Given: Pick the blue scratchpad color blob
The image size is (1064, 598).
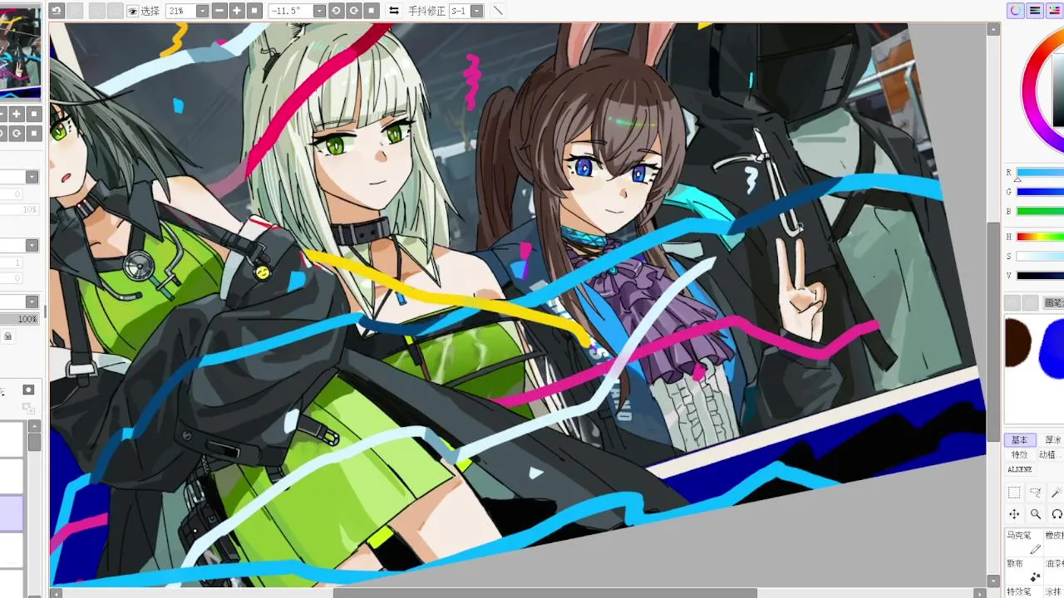Looking at the screenshot, I should pos(1052,349).
